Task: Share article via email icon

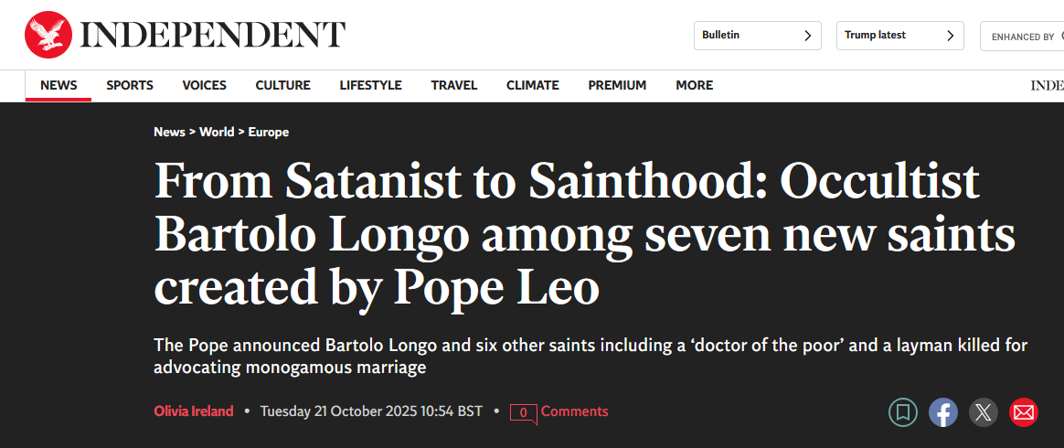Action: 1024,412
